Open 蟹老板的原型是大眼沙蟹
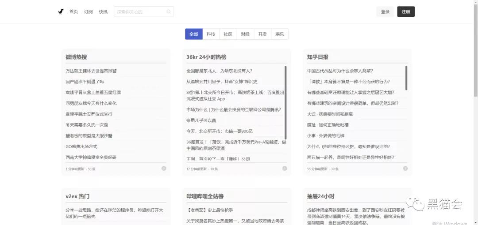The width and height of the screenshot is (478, 225). click(x=89, y=136)
